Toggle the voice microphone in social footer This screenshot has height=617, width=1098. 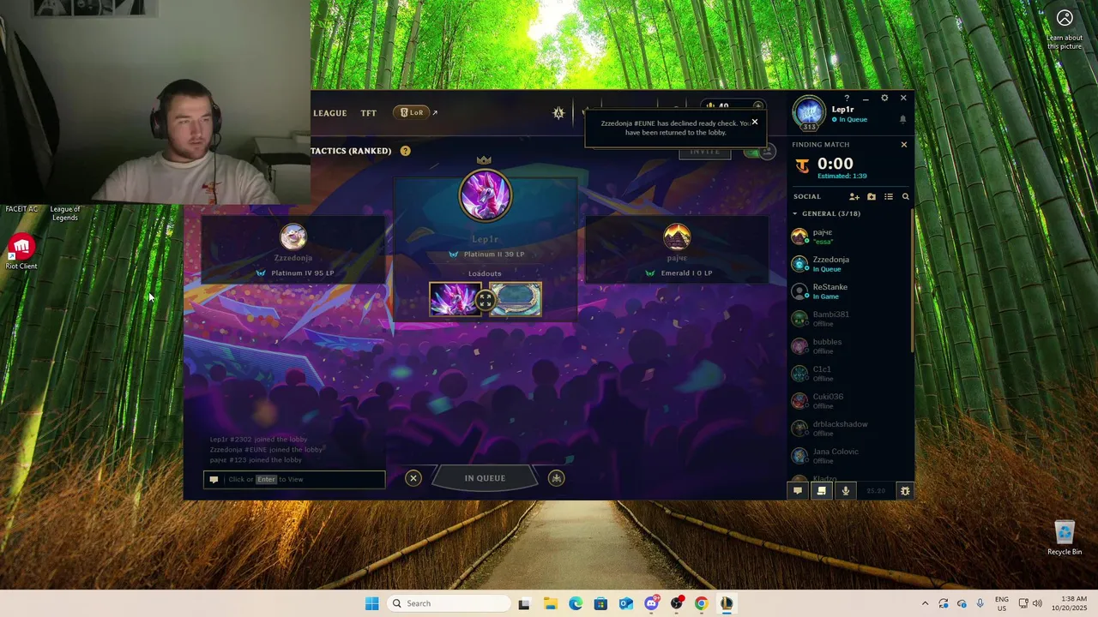[846, 491]
